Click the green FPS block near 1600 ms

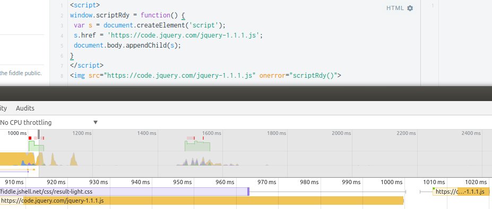pos(197,146)
